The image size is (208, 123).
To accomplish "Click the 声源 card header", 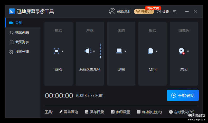I will click(90, 30).
